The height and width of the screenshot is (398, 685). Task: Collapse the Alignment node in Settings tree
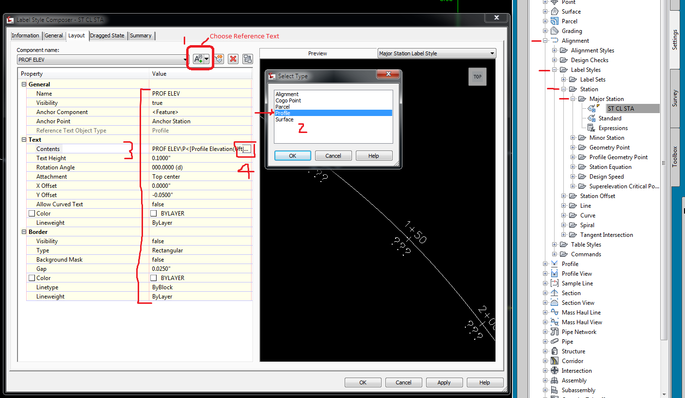[x=545, y=40]
